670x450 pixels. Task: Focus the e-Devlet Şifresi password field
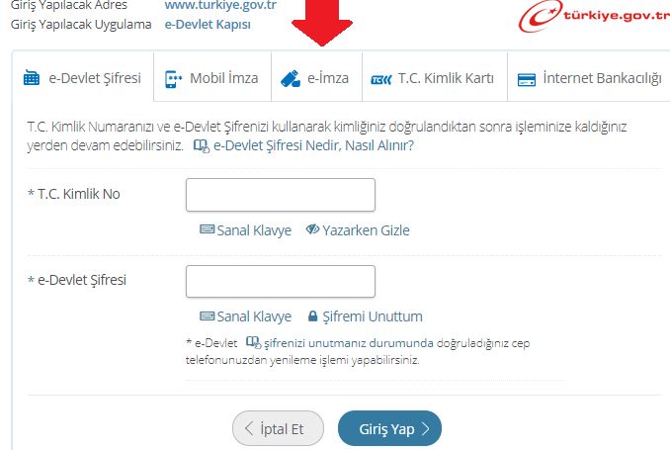point(281,282)
